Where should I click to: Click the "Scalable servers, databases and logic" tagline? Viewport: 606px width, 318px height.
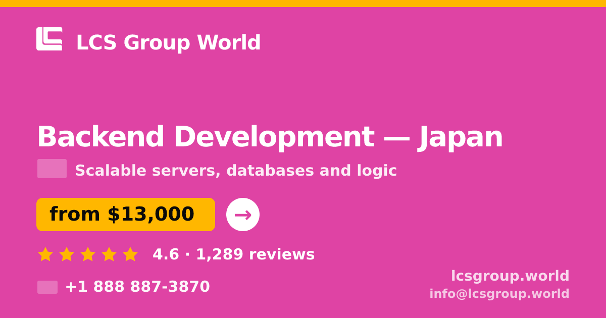pos(236,171)
